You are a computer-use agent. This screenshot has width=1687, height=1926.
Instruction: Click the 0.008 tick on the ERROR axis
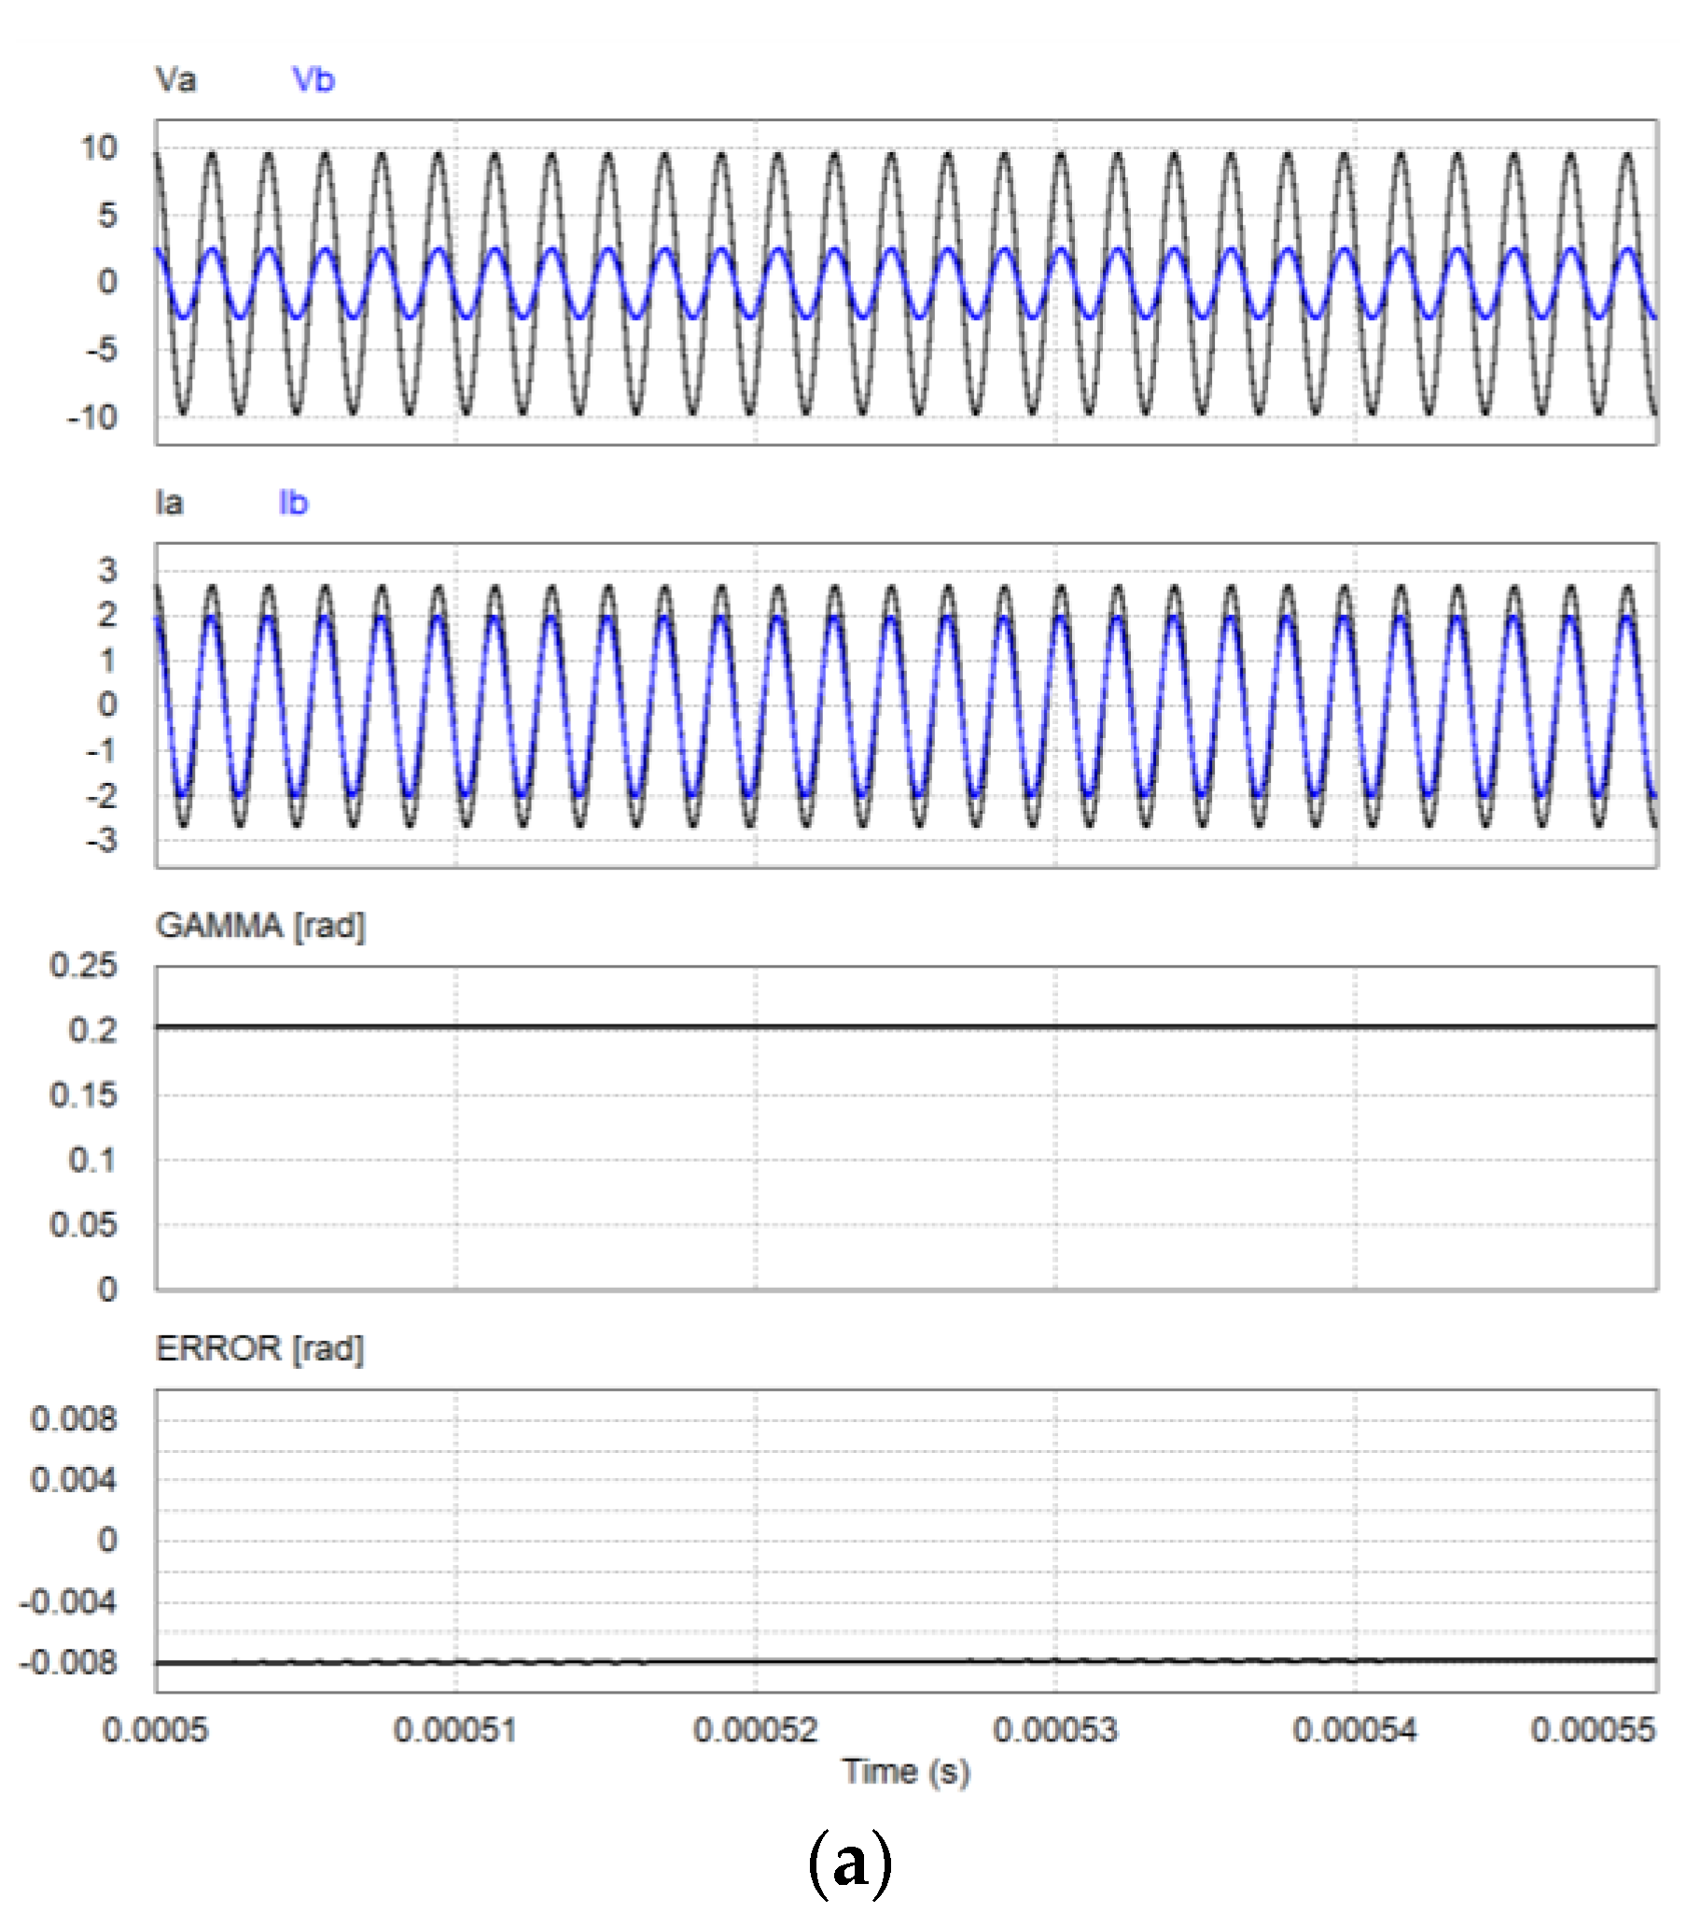[x=75, y=1418]
